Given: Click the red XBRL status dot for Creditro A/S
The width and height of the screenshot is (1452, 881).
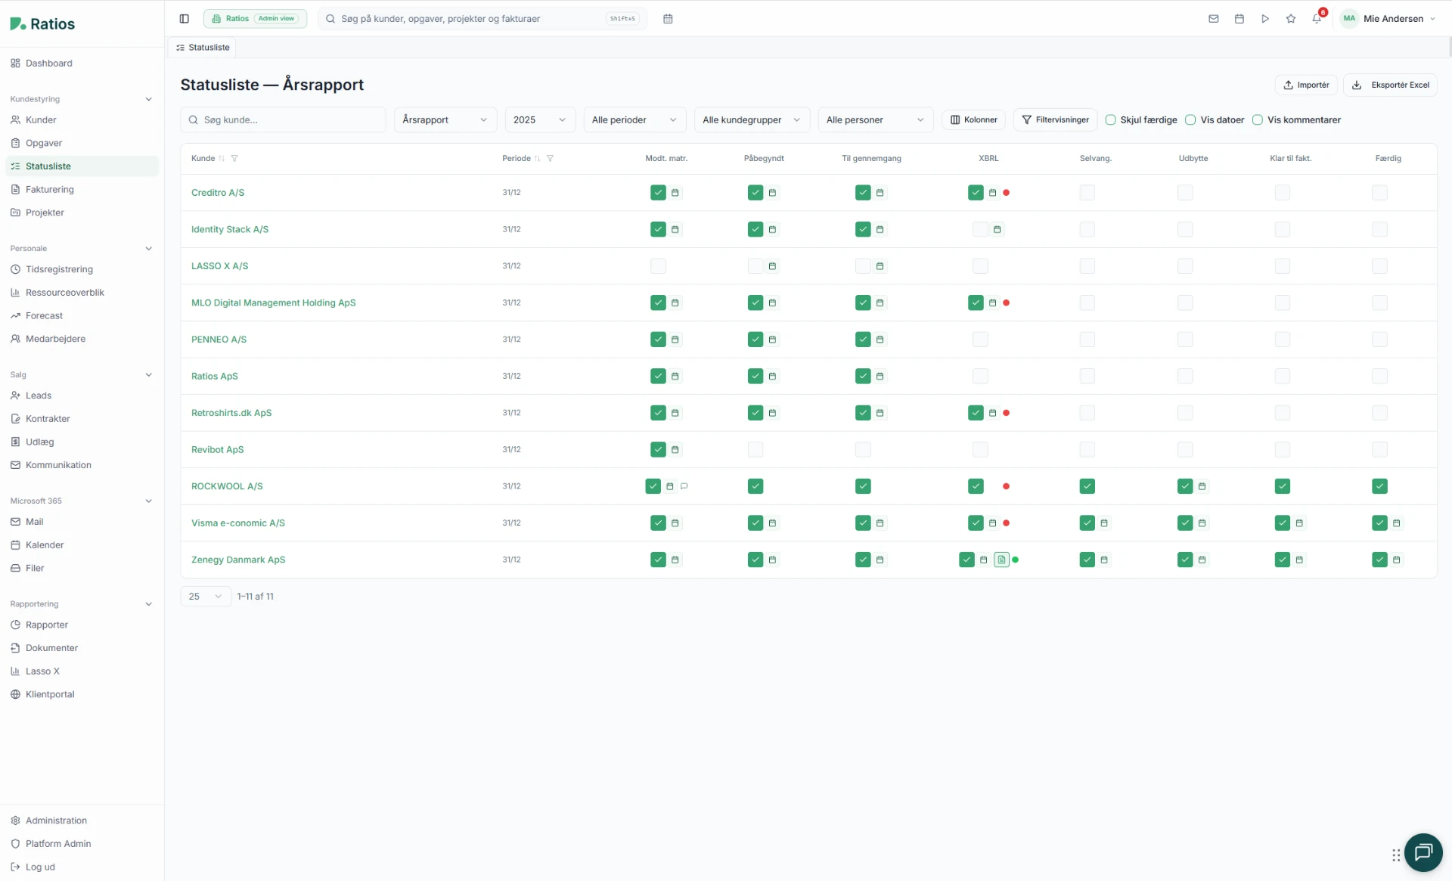Looking at the screenshot, I should pyautogui.click(x=1006, y=193).
